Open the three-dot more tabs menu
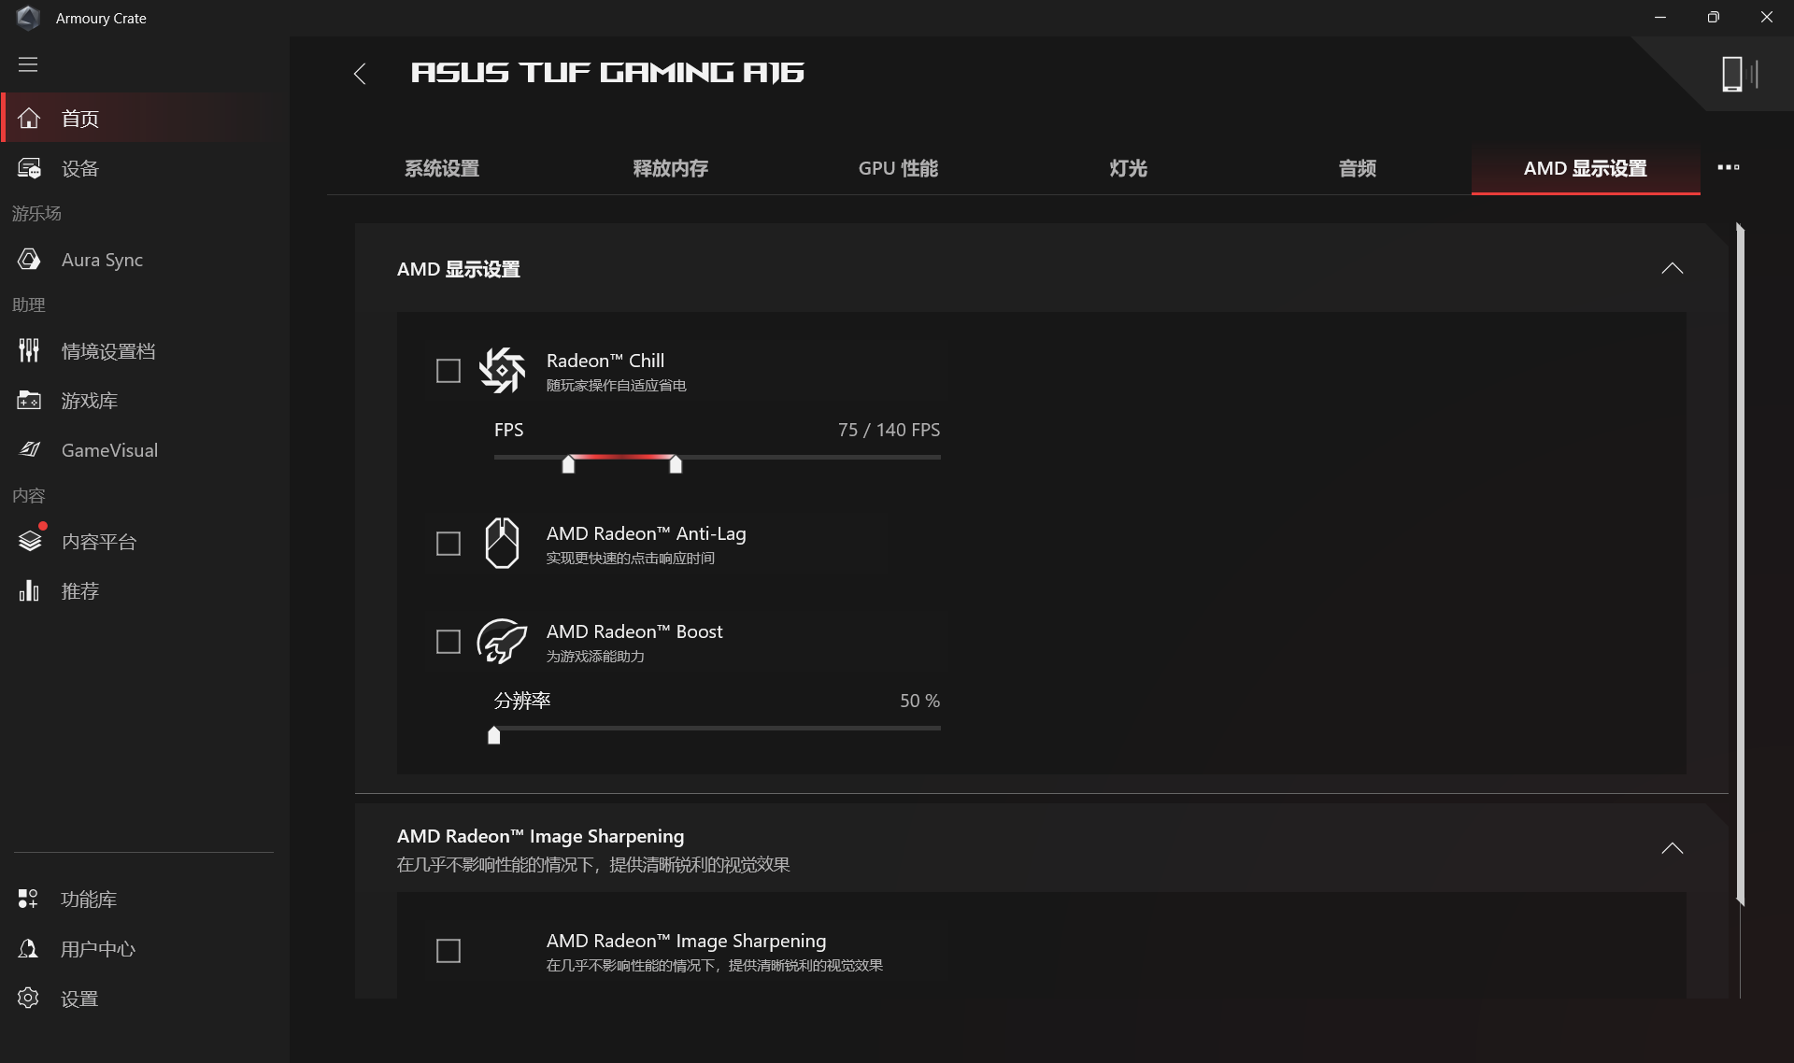This screenshot has height=1063, width=1794. pyautogui.click(x=1729, y=167)
